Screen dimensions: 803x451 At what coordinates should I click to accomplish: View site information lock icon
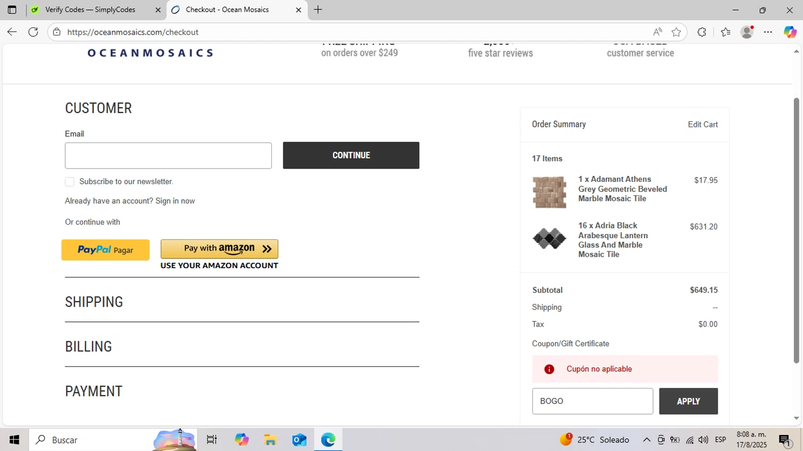pyautogui.click(x=57, y=32)
